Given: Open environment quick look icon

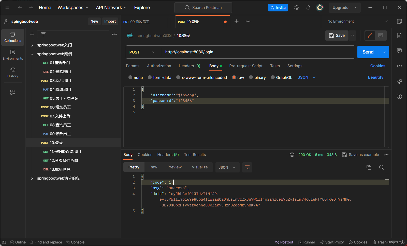Looking at the screenshot, I should [x=399, y=21].
